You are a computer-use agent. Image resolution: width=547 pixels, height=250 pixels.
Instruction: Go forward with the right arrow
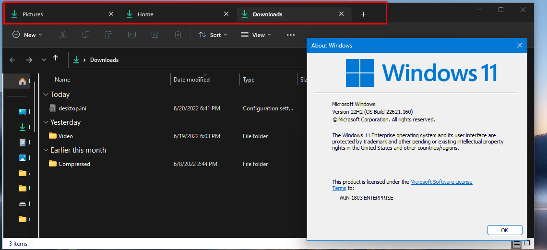[29, 60]
